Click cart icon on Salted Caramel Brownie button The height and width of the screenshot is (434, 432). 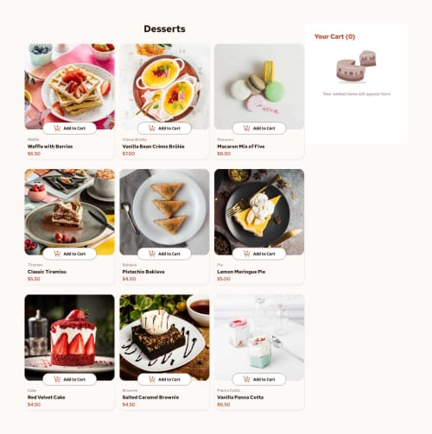click(152, 380)
